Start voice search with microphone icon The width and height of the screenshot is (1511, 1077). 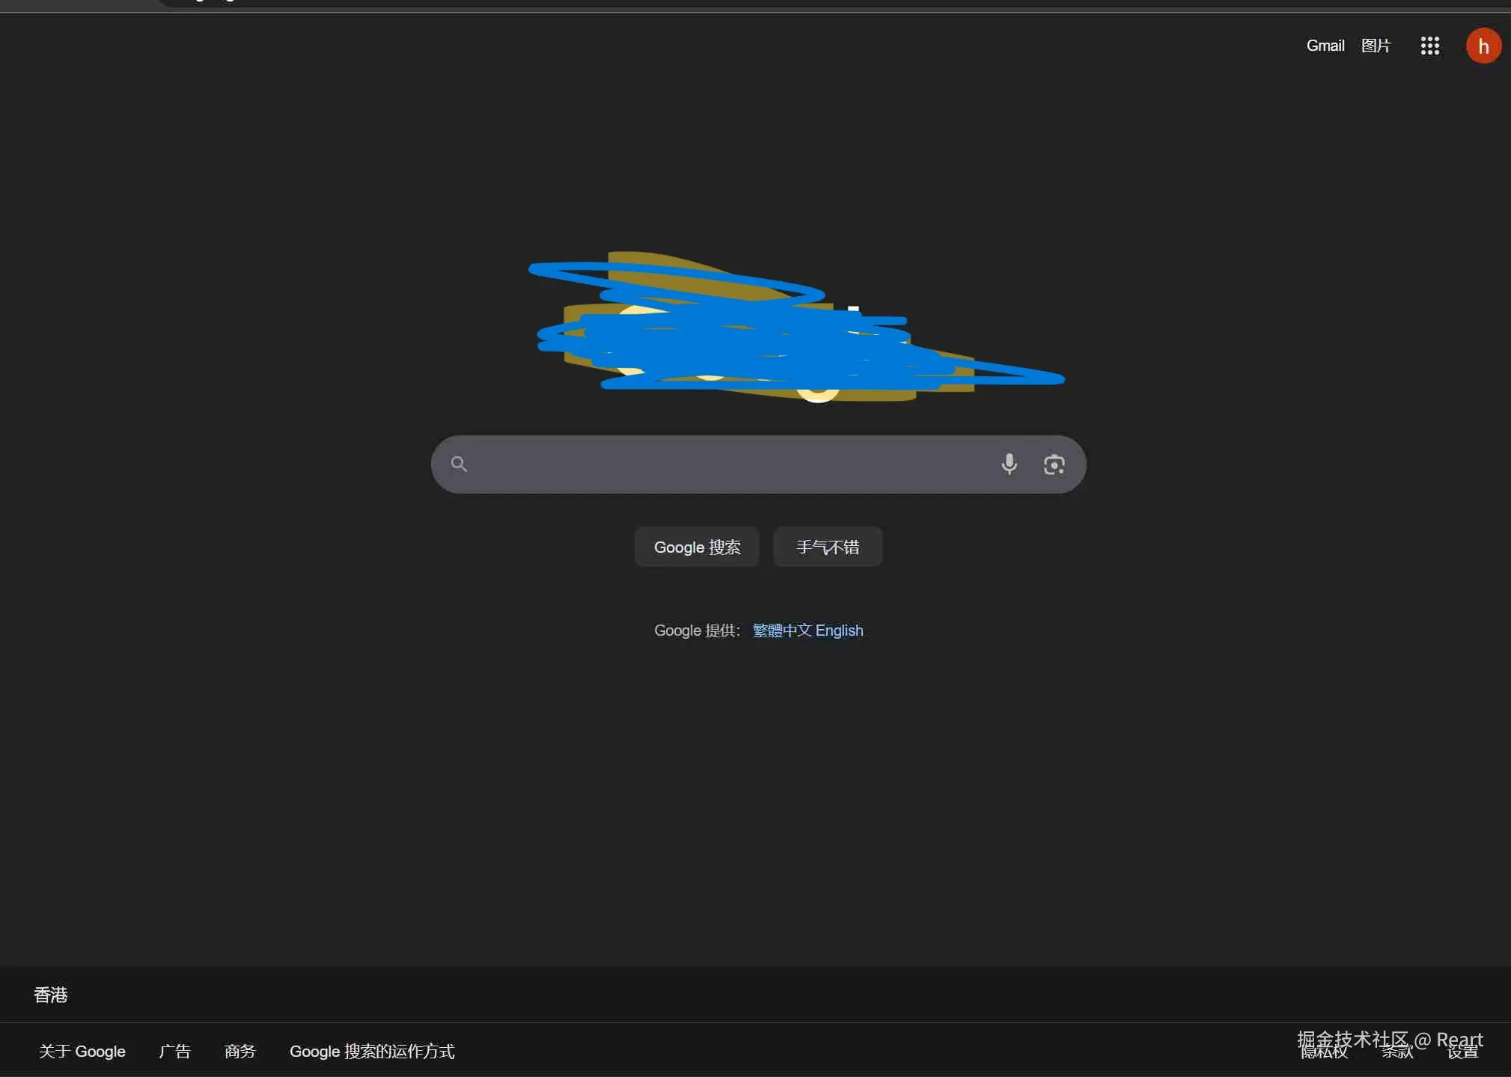(1009, 464)
